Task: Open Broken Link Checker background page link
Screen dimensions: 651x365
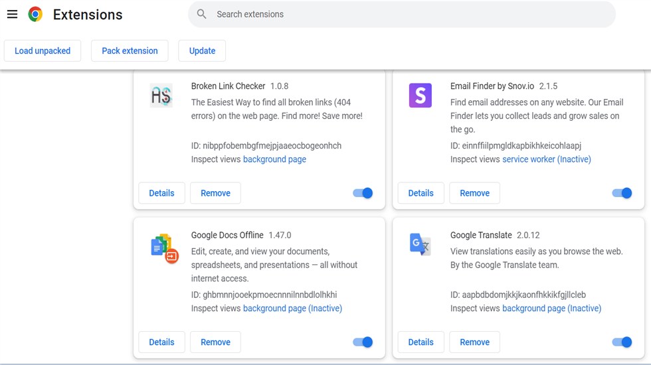Action: (274, 159)
